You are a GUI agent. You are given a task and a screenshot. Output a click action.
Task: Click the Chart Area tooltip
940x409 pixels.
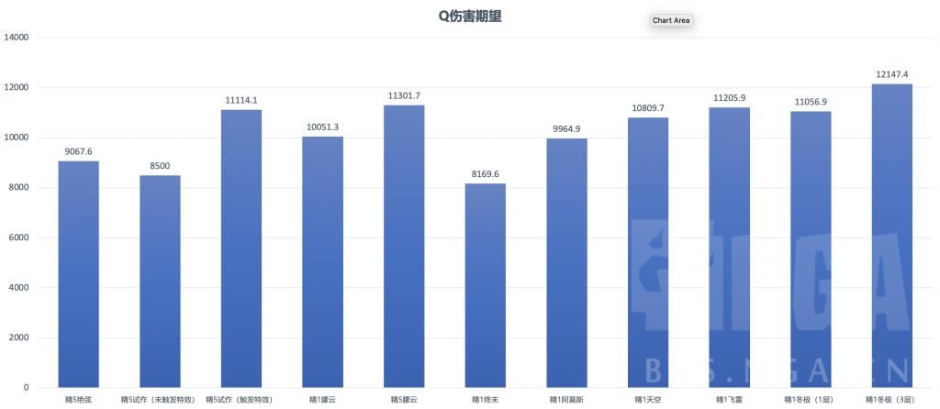click(670, 20)
